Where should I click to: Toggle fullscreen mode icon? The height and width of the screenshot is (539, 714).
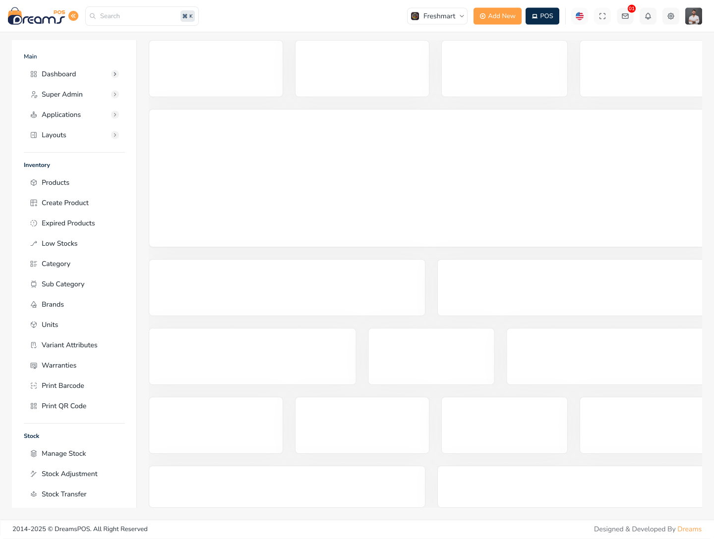coord(602,16)
